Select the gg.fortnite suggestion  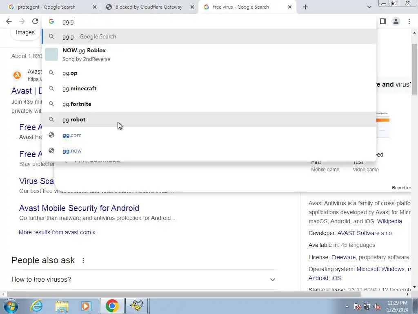tap(209, 104)
